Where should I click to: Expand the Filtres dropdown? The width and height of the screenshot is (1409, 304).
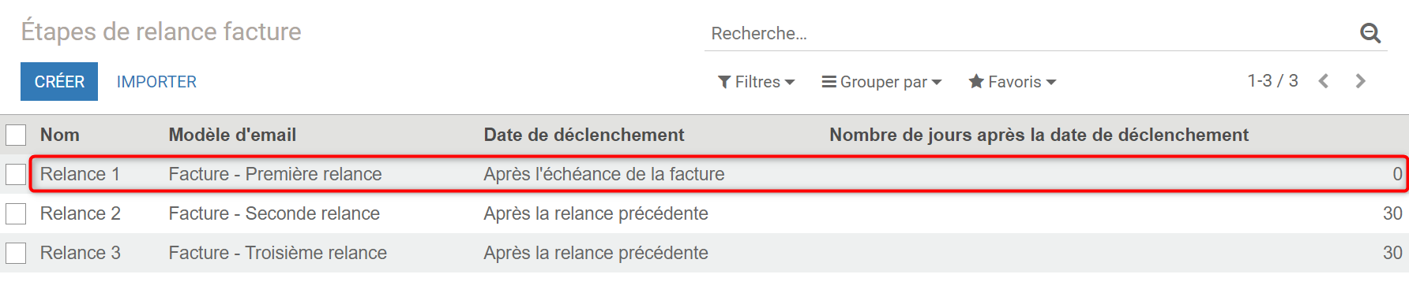[756, 82]
